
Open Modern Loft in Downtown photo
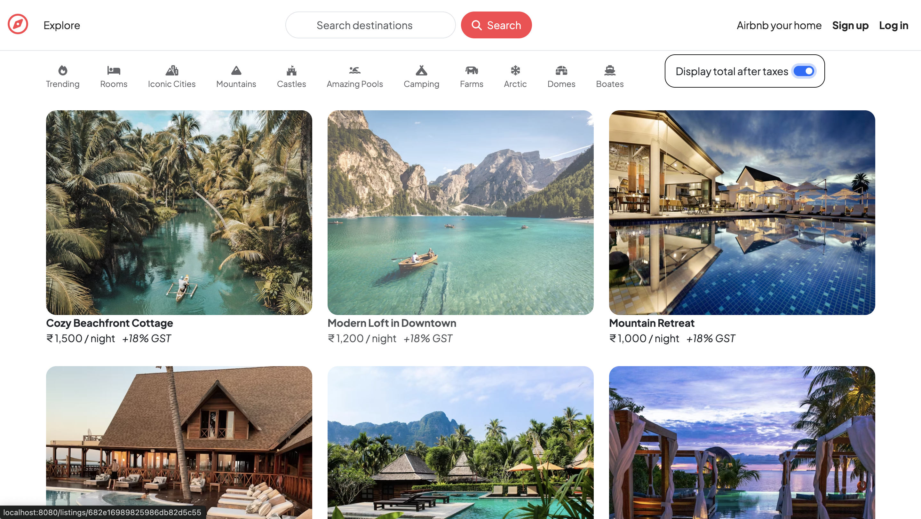click(460, 212)
